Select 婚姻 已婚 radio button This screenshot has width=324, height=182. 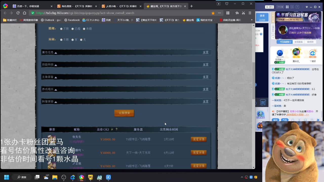pyautogui.click(x=73, y=29)
